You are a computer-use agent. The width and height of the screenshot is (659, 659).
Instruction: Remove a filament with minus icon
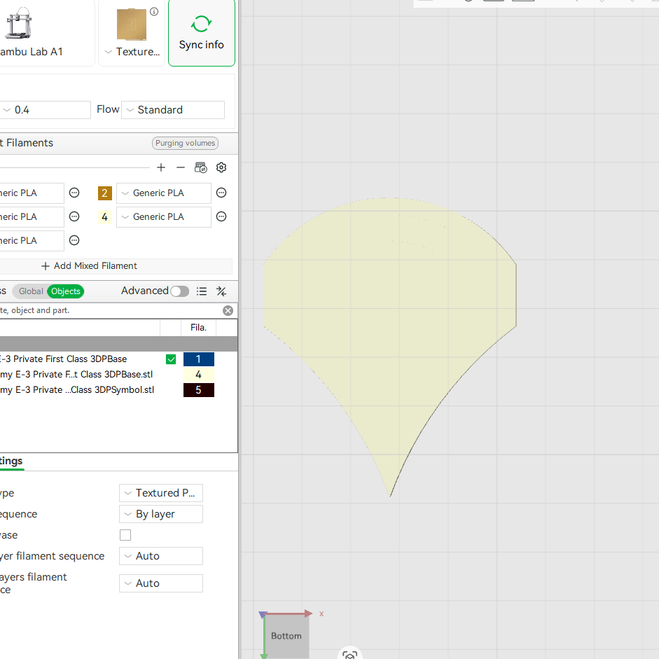[181, 167]
